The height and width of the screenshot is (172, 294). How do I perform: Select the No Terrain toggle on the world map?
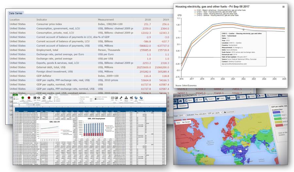click(186, 122)
